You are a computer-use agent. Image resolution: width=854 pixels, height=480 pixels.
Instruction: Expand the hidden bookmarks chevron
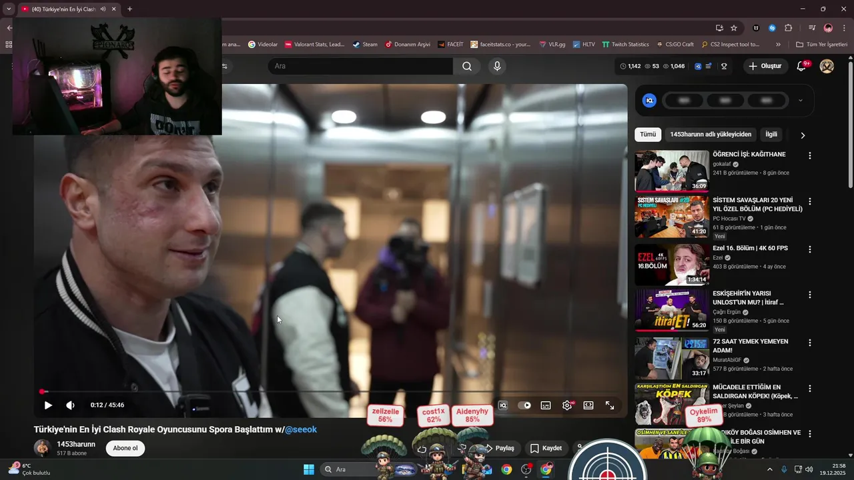pyautogui.click(x=778, y=45)
